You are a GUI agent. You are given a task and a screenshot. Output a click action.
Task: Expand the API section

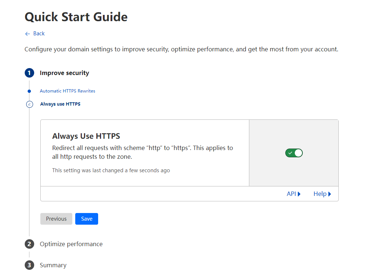(291, 194)
